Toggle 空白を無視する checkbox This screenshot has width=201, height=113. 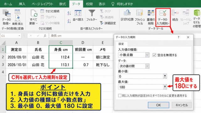pyautogui.click(x=154, y=55)
